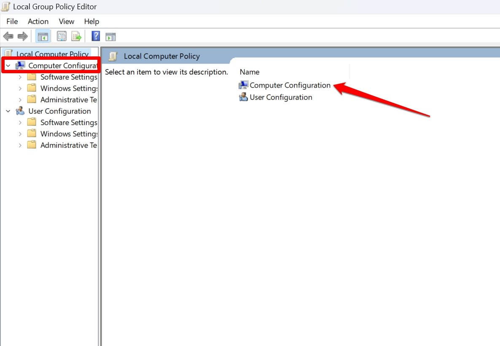The image size is (500, 346).
Task: Select User Configuration in the Name list
Action: click(281, 97)
